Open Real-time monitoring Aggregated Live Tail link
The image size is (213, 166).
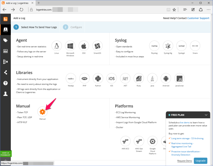click(x=182, y=145)
